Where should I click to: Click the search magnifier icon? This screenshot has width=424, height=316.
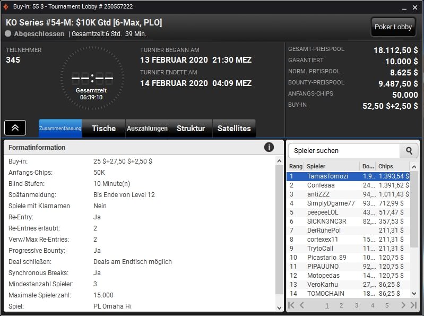409,151
